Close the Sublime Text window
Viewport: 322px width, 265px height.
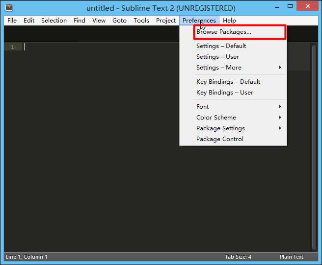(x=307, y=6)
